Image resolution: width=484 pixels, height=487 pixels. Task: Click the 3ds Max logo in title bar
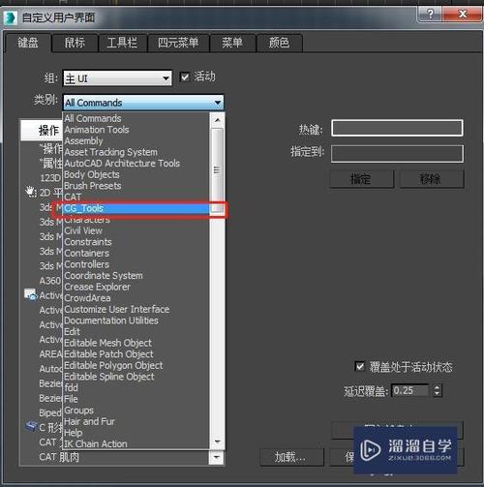tap(10, 17)
